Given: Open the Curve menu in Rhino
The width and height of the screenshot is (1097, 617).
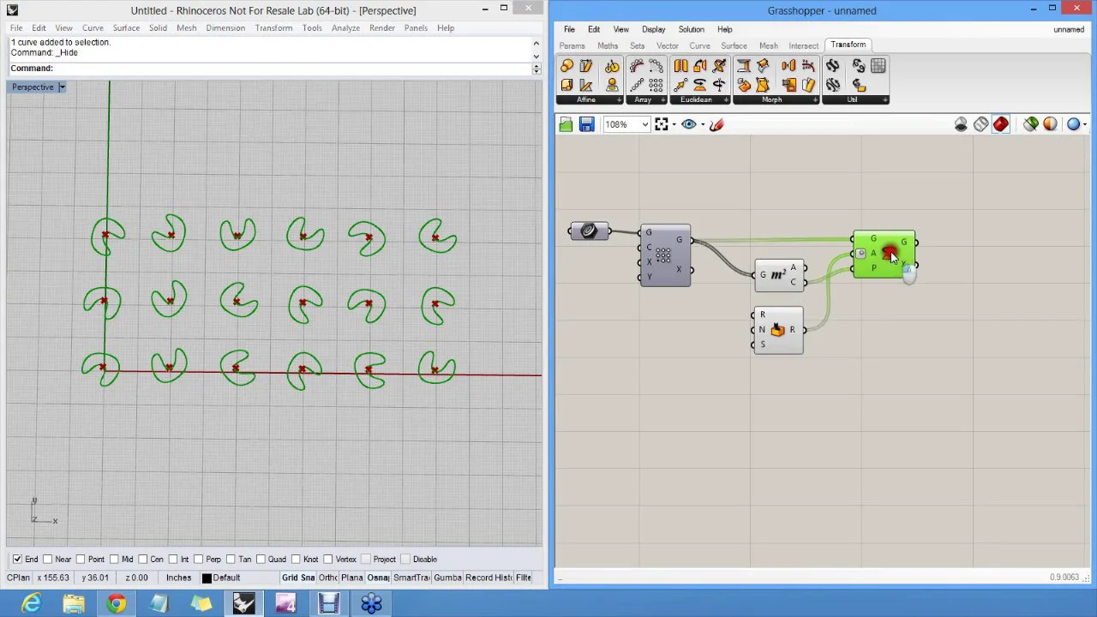Looking at the screenshot, I should (x=93, y=28).
